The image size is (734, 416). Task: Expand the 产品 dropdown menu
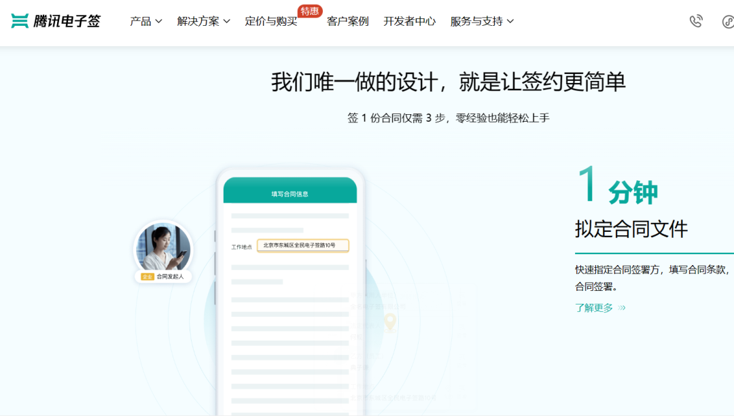pyautogui.click(x=146, y=22)
